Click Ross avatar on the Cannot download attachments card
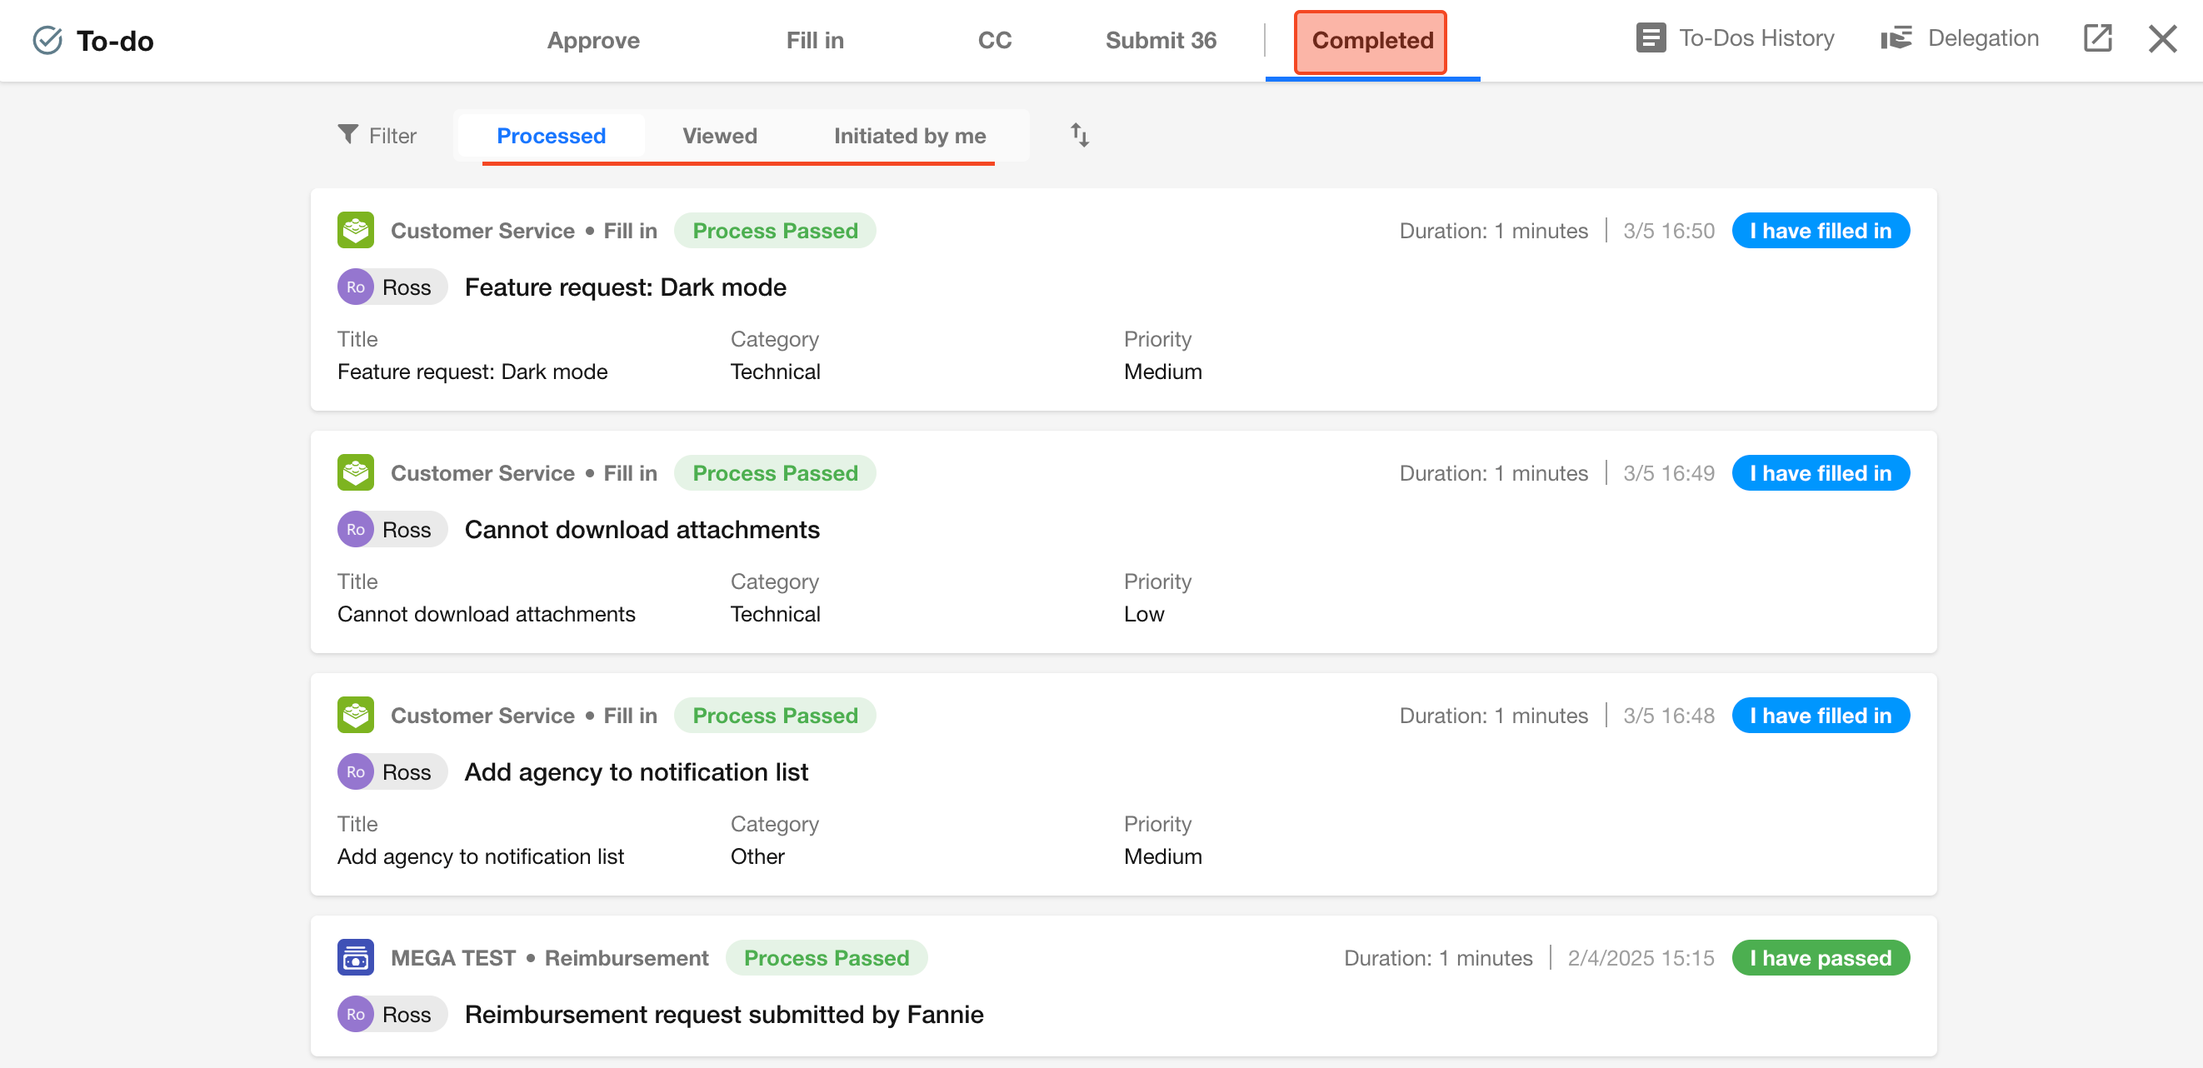Screen dimensions: 2203x1068 pos(356,529)
